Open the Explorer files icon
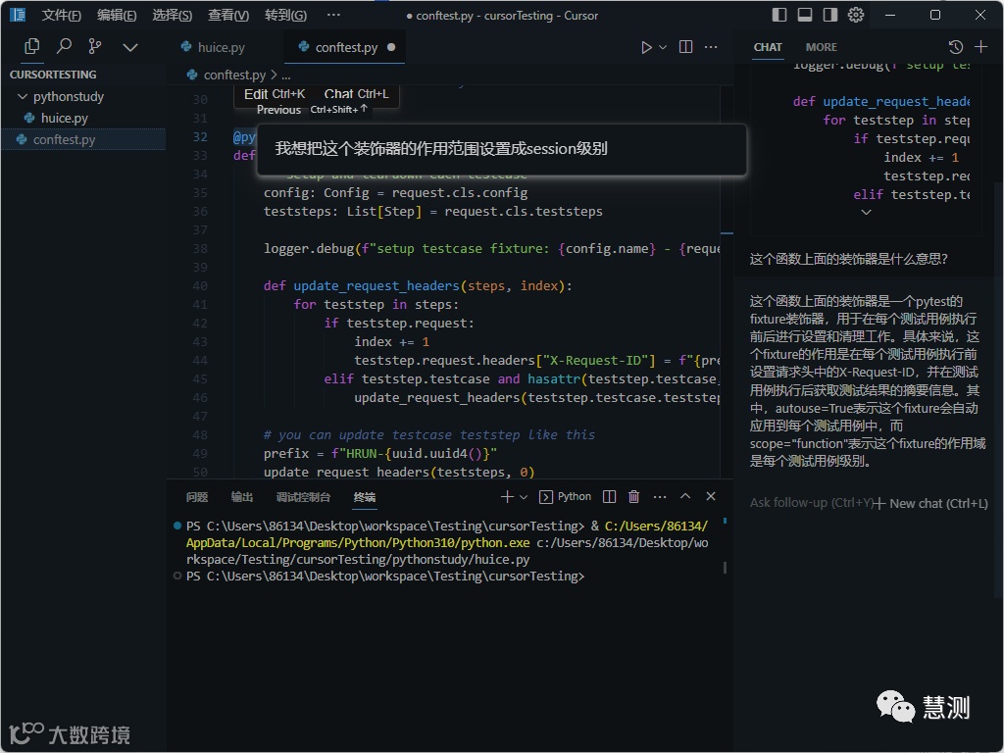The height and width of the screenshot is (753, 1004). click(x=31, y=47)
